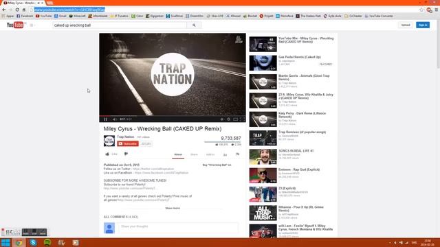Toggle the Watch Later clock icon in the player
440x247 pixels.
[x=221, y=119]
